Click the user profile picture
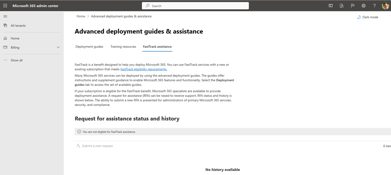 click(x=385, y=6)
